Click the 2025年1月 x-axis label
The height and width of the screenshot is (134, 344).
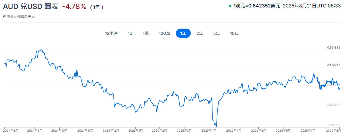135,130
